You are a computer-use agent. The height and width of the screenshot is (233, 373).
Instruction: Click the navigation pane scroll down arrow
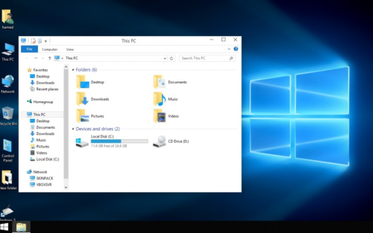click(66, 187)
